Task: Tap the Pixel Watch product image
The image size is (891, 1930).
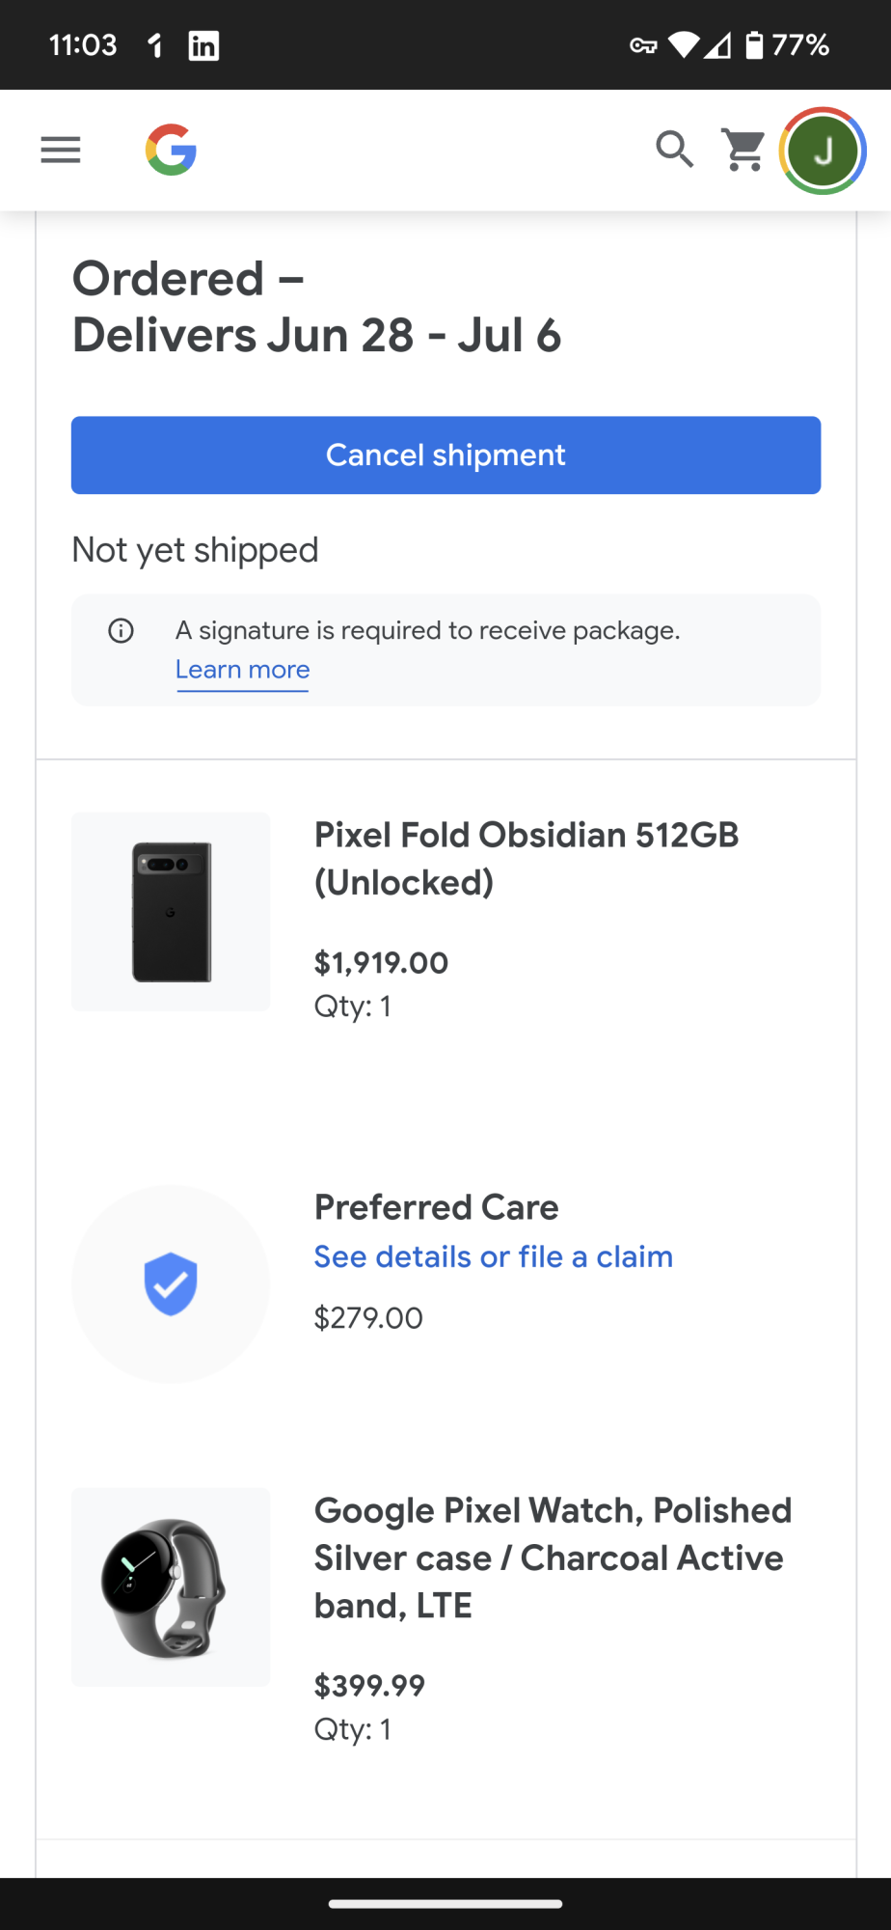Action: pos(171,1587)
